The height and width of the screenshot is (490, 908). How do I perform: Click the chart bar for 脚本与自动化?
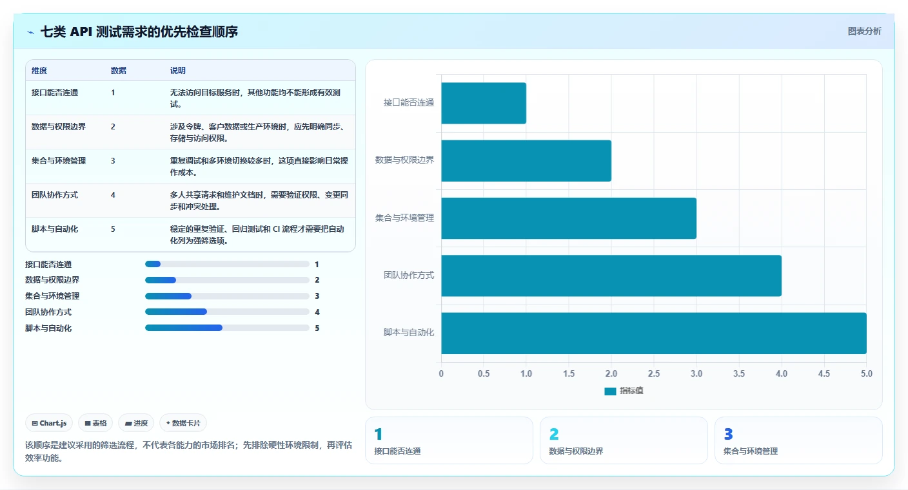(x=654, y=333)
